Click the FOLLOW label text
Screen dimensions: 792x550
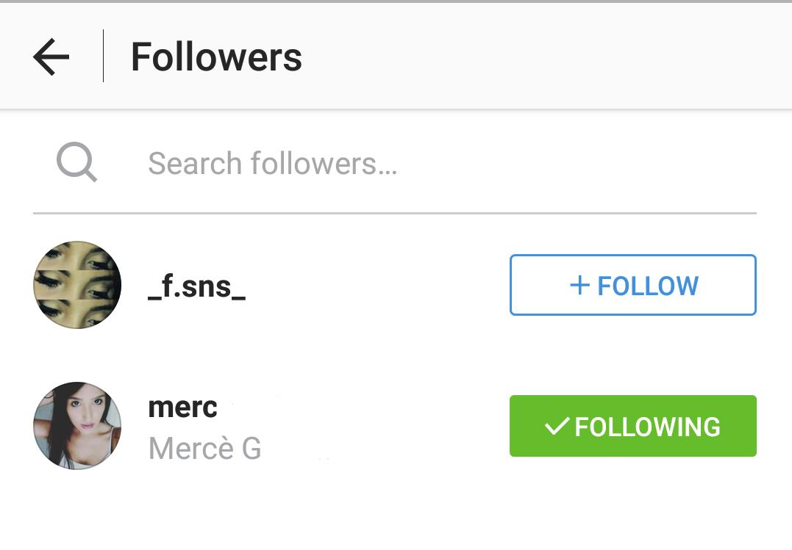[x=648, y=286]
